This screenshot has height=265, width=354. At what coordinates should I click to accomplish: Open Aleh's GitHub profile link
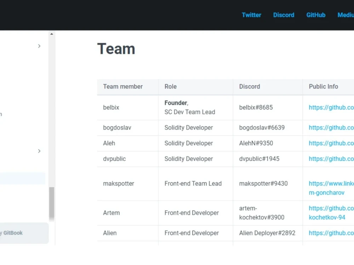click(x=331, y=143)
